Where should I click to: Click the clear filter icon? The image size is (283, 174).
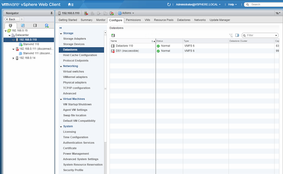(x=231, y=35)
